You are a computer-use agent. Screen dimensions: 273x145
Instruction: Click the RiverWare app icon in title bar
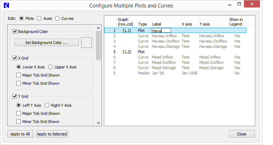(6, 6)
